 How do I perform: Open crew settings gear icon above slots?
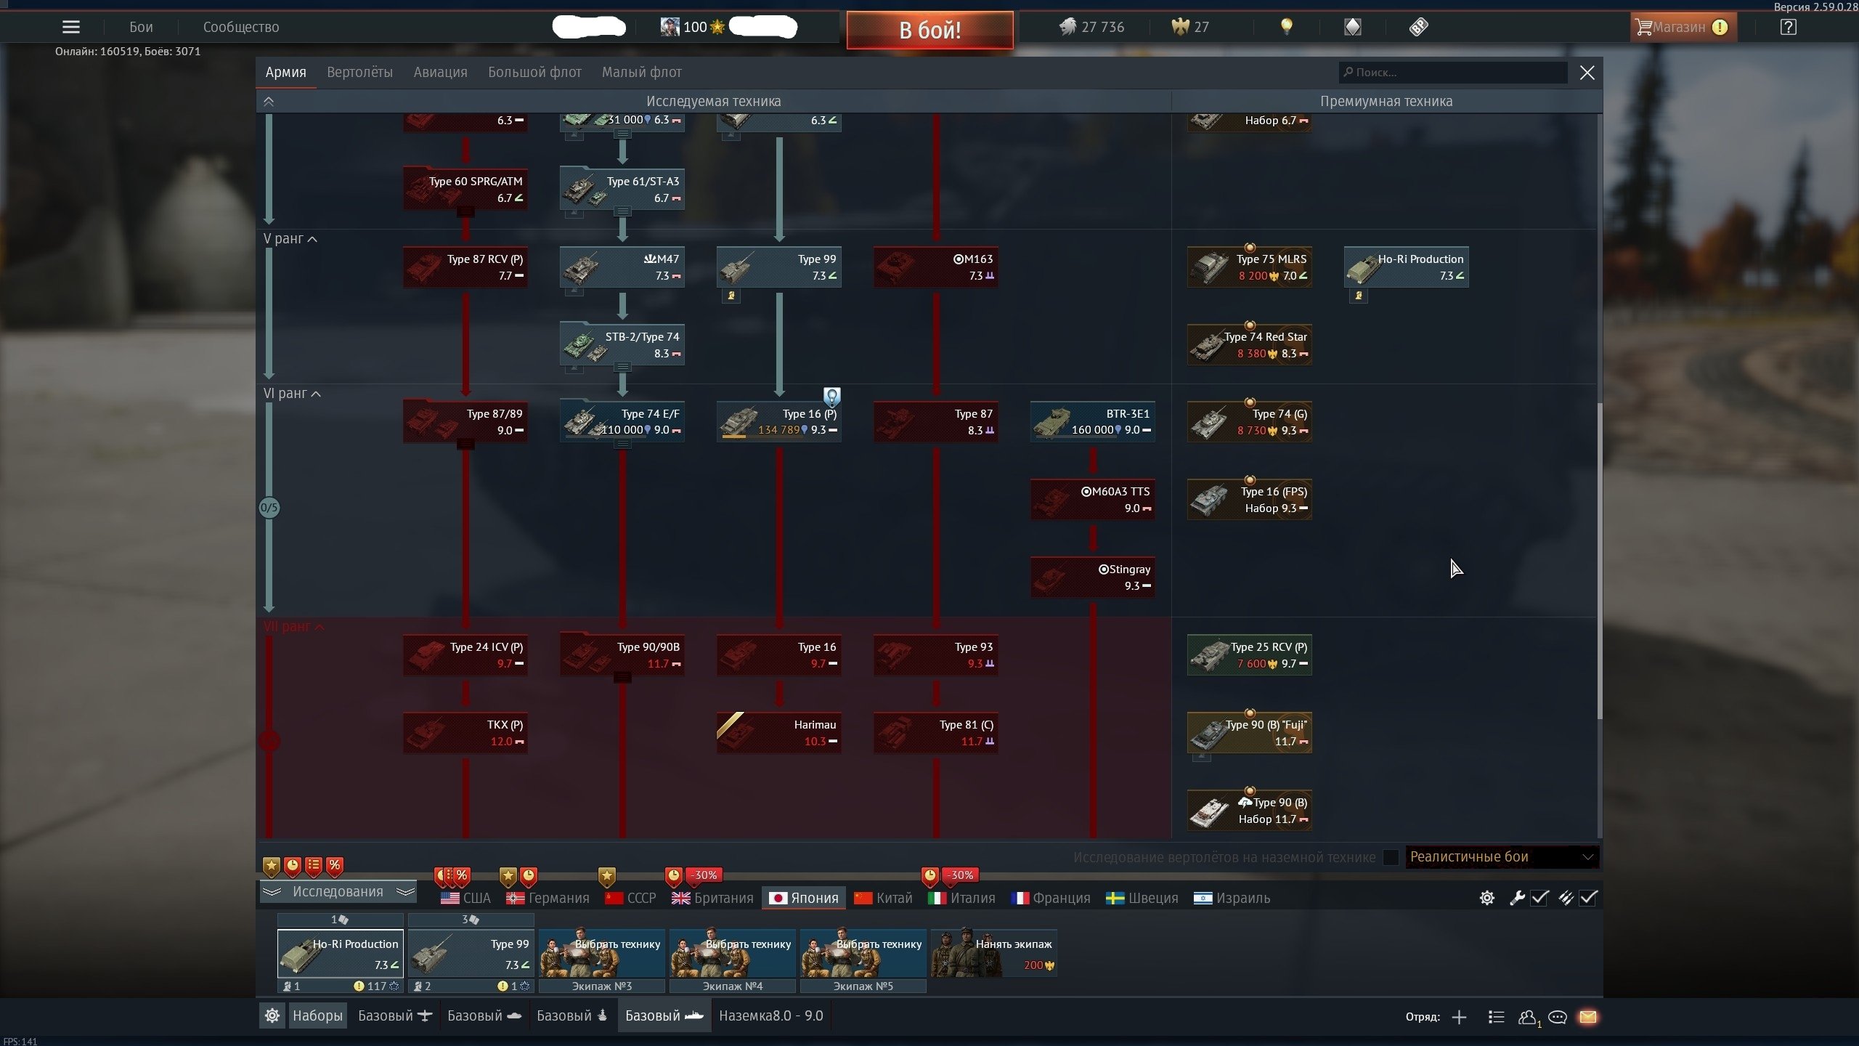click(x=1486, y=898)
